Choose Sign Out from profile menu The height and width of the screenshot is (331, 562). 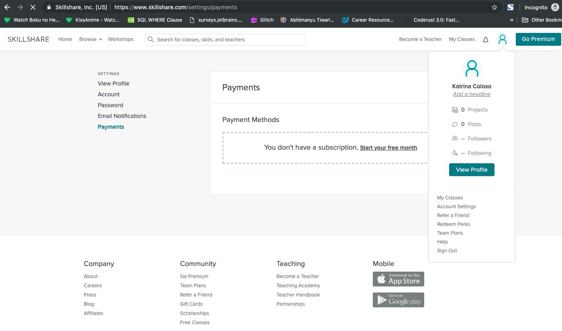pos(447,251)
